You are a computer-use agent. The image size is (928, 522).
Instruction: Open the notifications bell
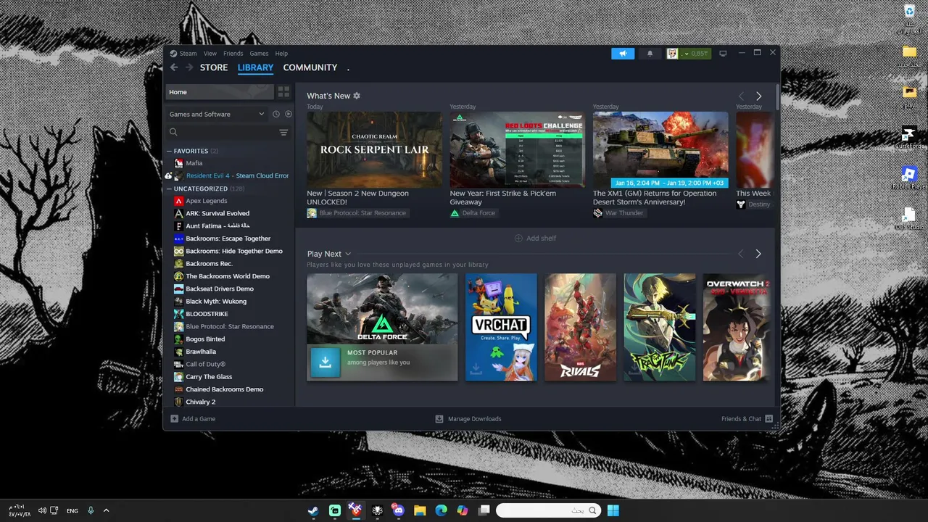[650, 54]
